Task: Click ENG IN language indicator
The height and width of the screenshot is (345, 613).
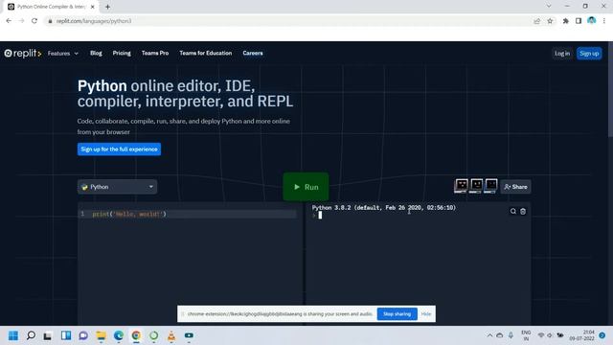Action: point(526,335)
